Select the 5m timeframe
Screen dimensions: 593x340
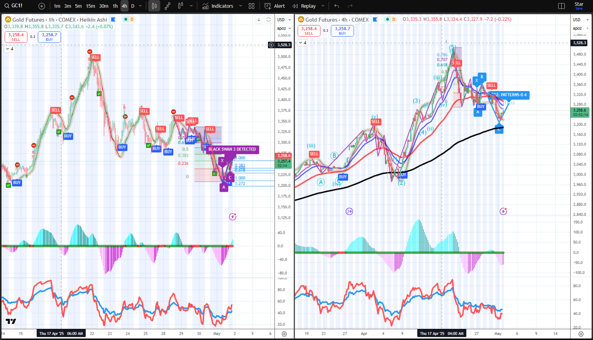point(78,6)
